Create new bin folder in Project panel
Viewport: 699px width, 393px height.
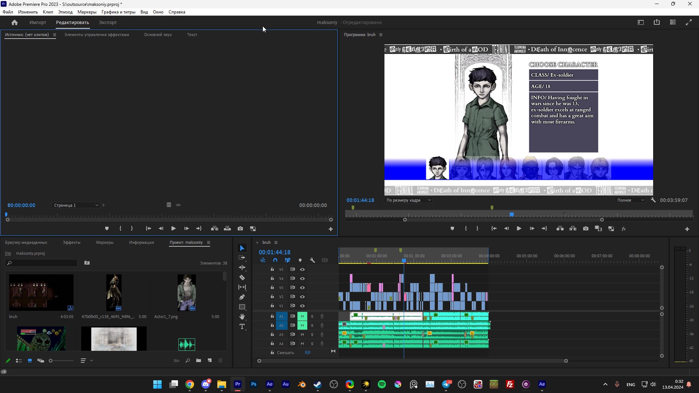point(198,361)
